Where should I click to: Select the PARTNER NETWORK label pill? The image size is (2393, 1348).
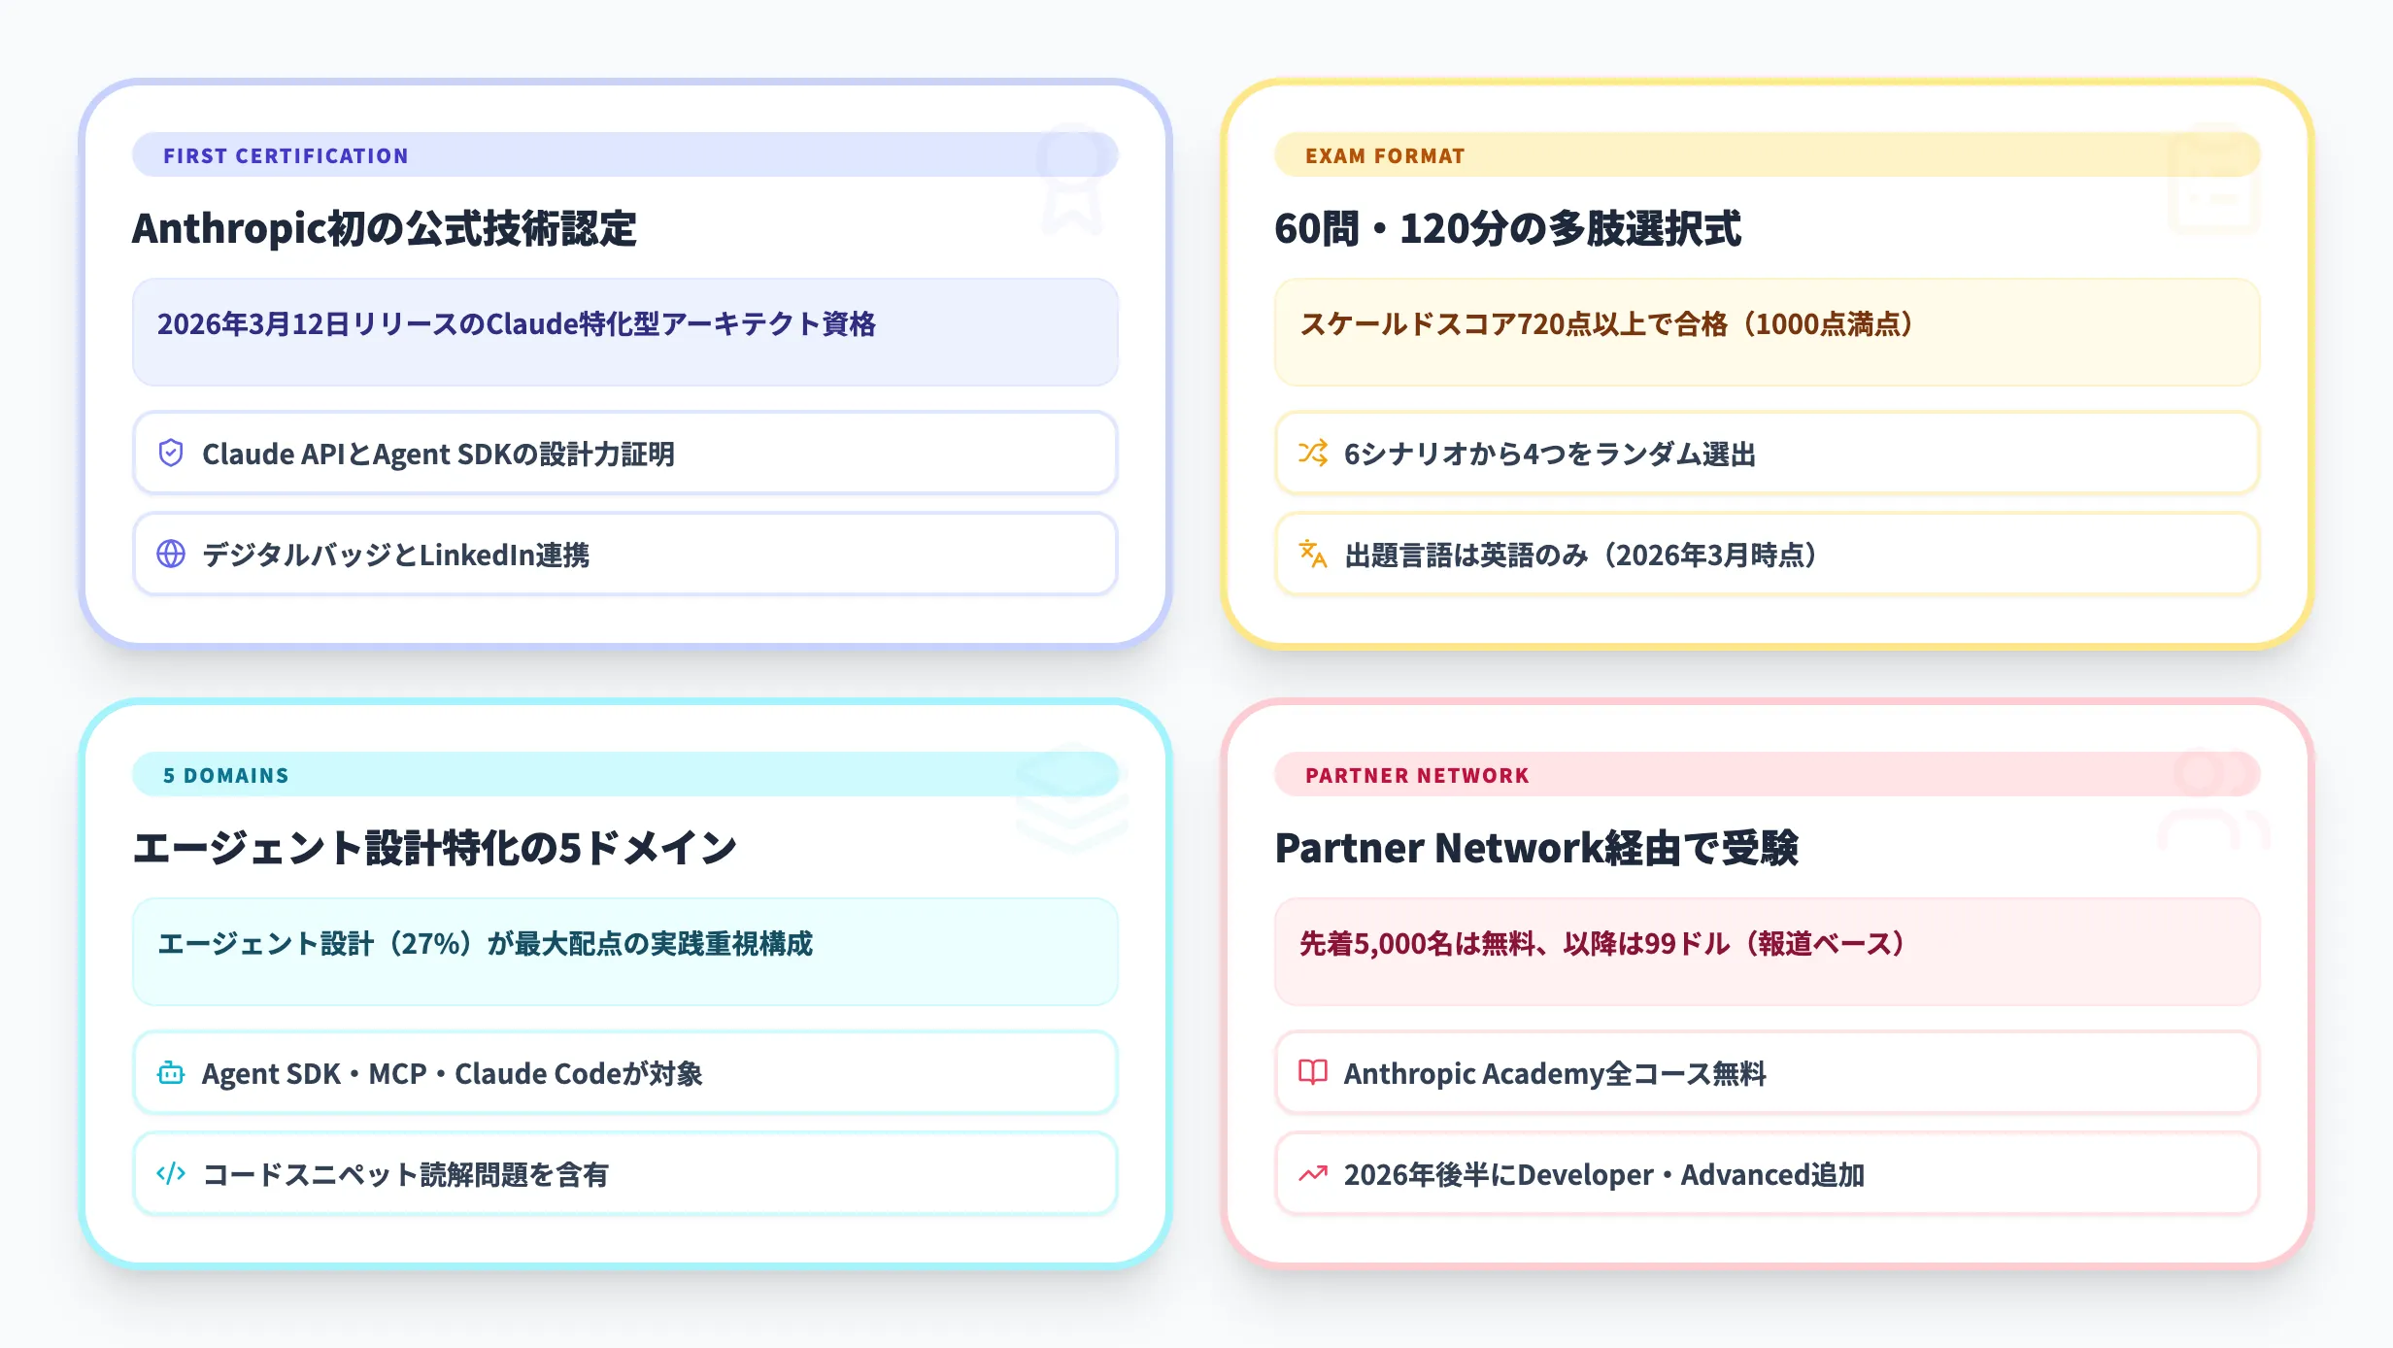point(1768,775)
